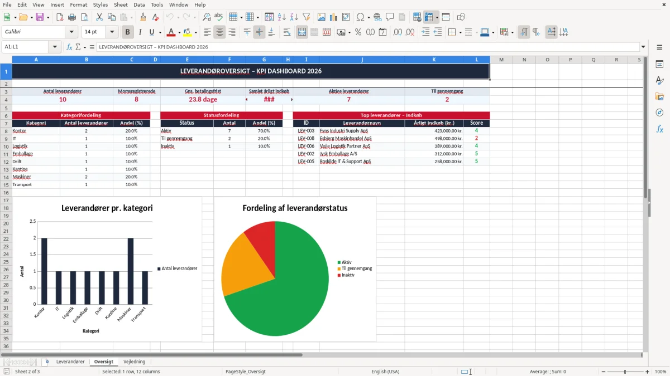Save the document with the Save icon
This screenshot has height=376, width=670.
click(40, 17)
